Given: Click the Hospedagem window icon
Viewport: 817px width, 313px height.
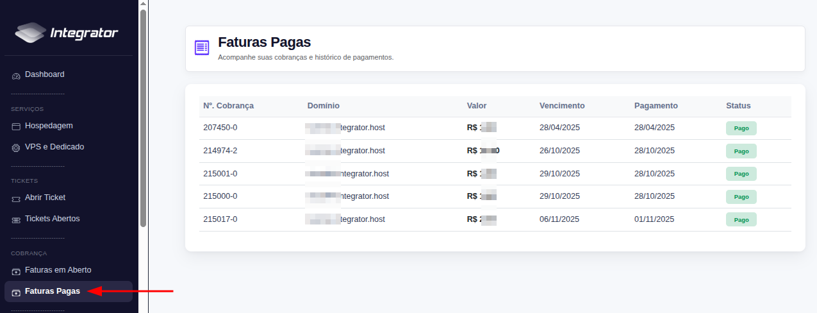Looking at the screenshot, I should (16, 126).
